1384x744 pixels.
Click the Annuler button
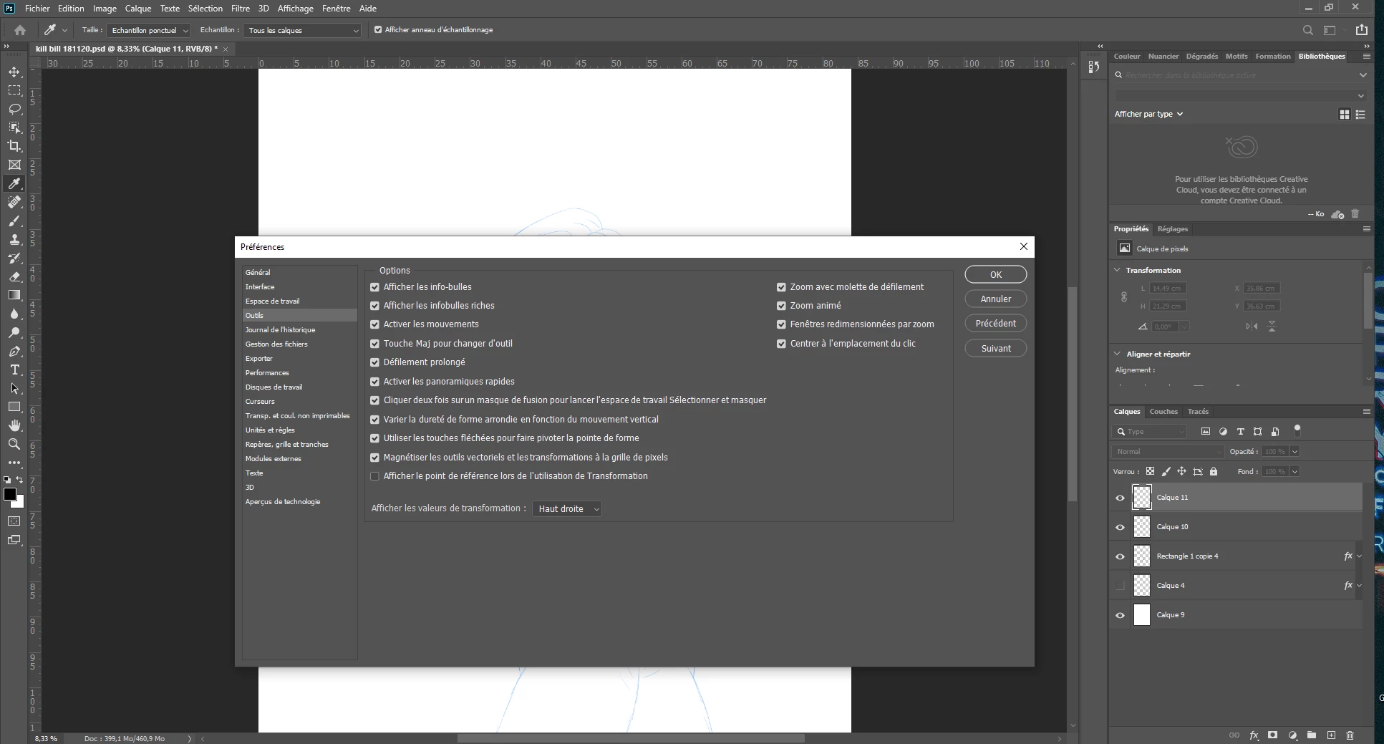pyautogui.click(x=996, y=299)
